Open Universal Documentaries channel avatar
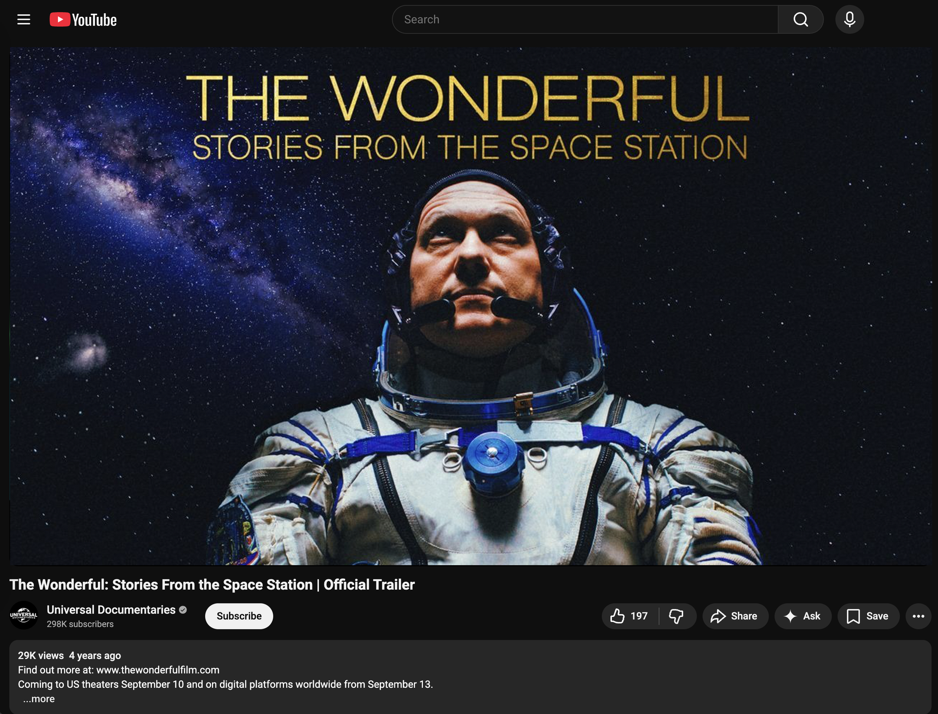 (x=24, y=615)
